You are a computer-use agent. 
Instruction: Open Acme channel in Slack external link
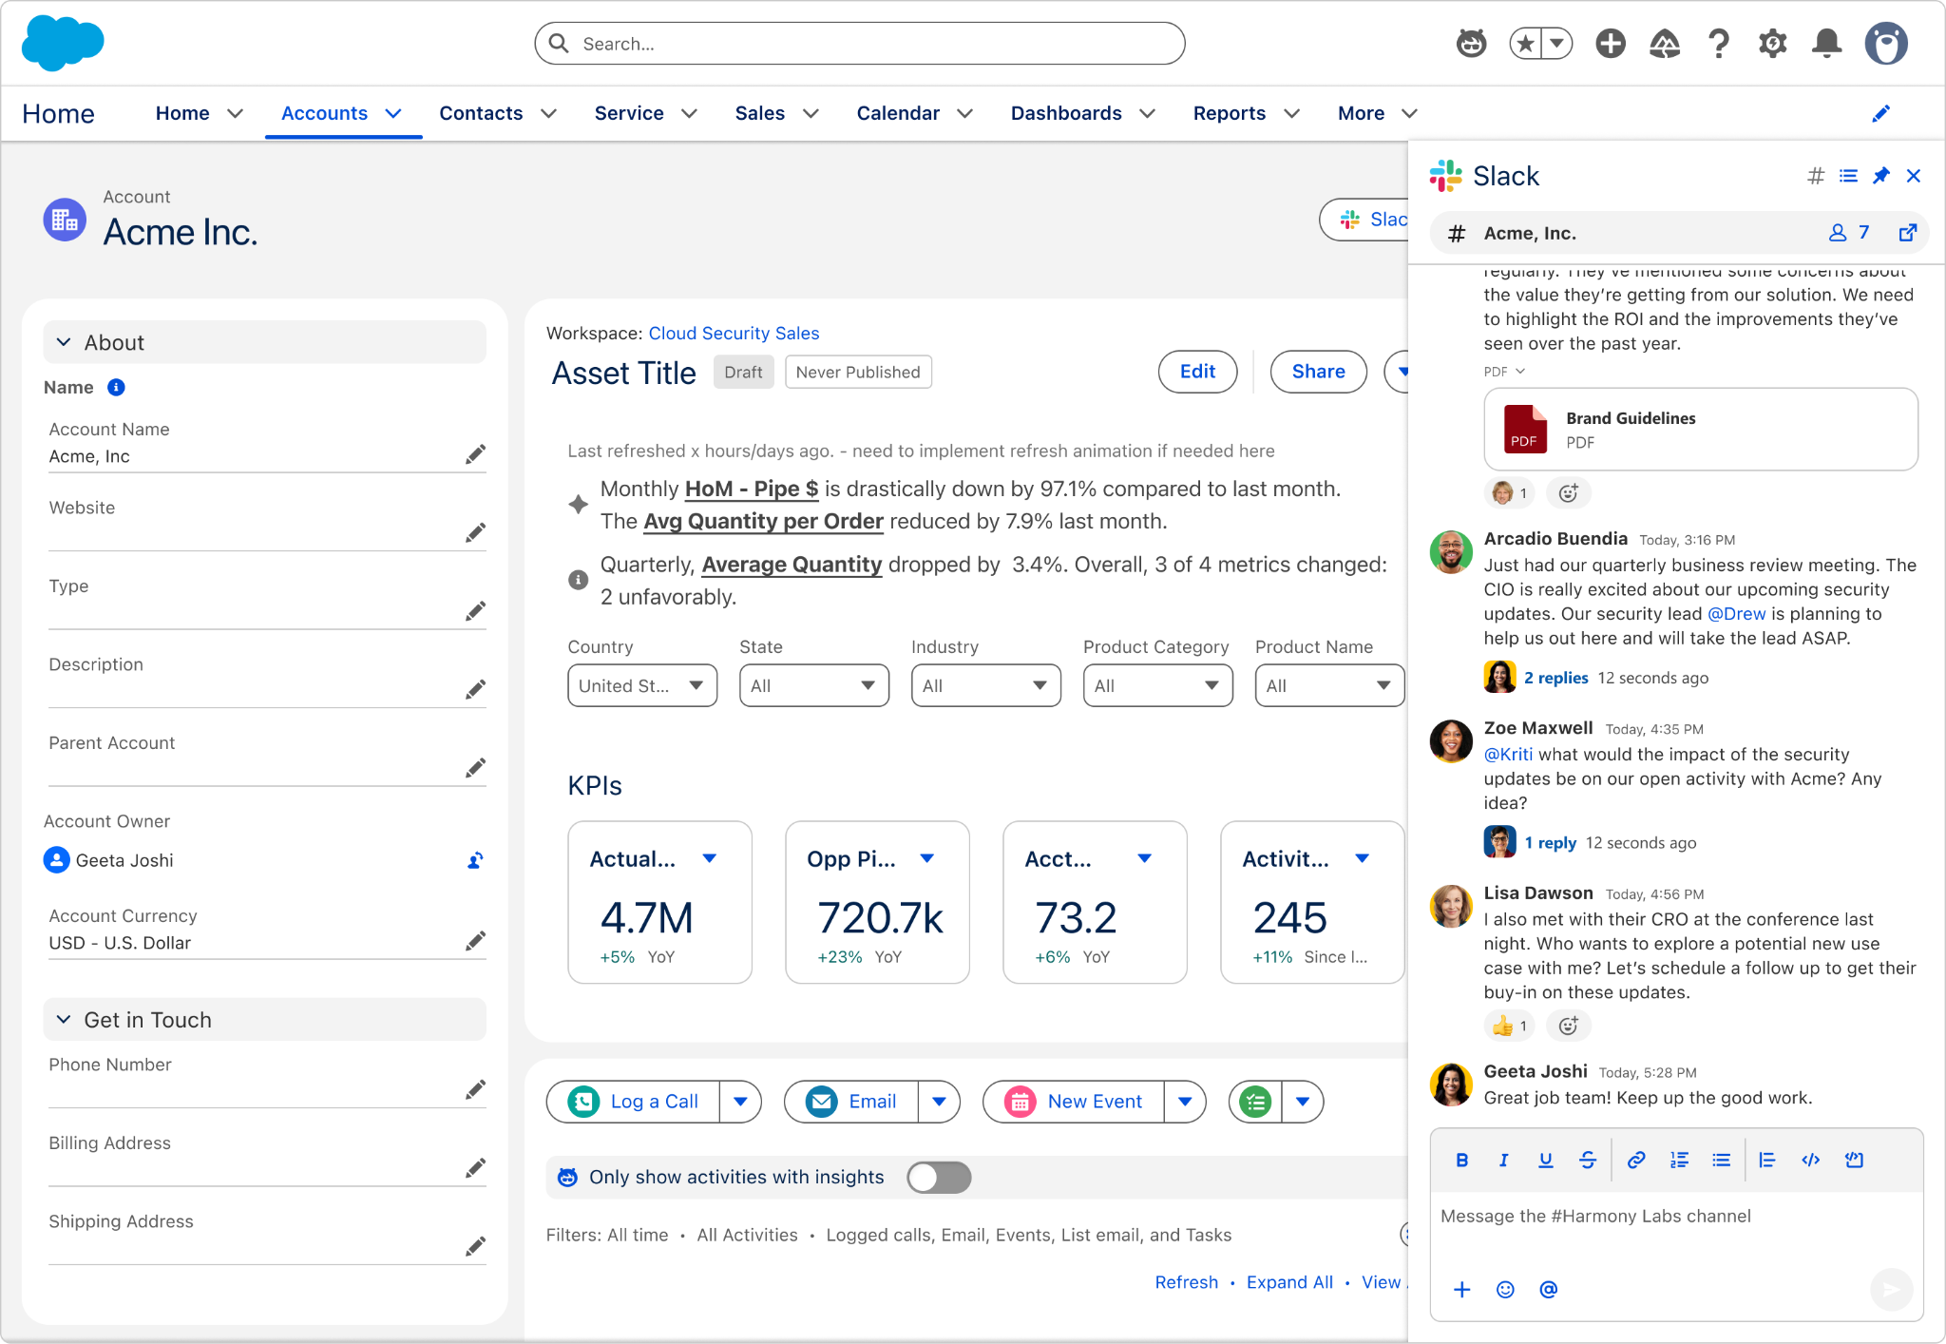pyautogui.click(x=1907, y=233)
